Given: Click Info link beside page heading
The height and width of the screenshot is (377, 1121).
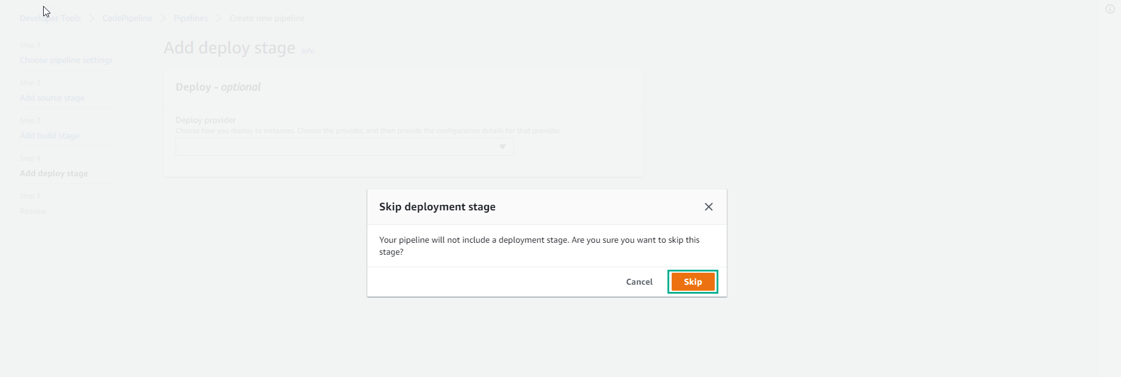Looking at the screenshot, I should [308, 52].
